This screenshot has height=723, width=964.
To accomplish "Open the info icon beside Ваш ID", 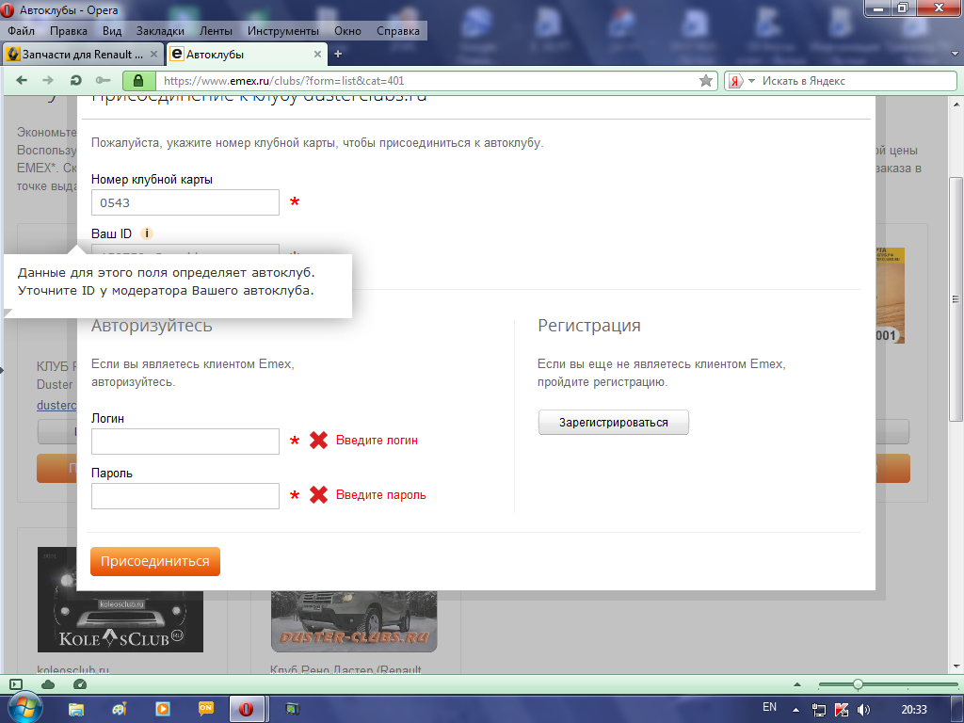I will pos(146,233).
